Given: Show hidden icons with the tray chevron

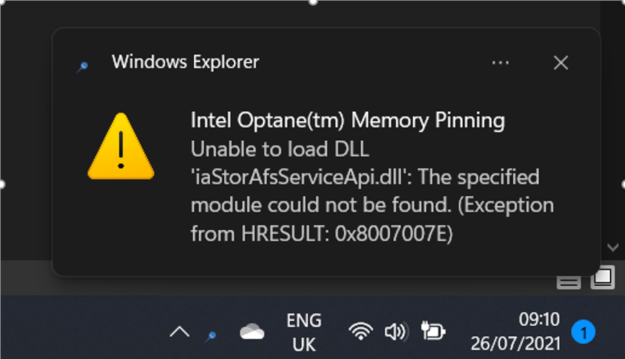Looking at the screenshot, I should click(x=179, y=333).
